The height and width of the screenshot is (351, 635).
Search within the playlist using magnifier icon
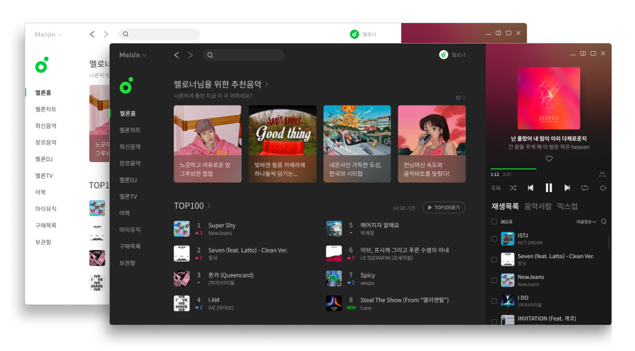pyautogui.click(x=603, y=221)
